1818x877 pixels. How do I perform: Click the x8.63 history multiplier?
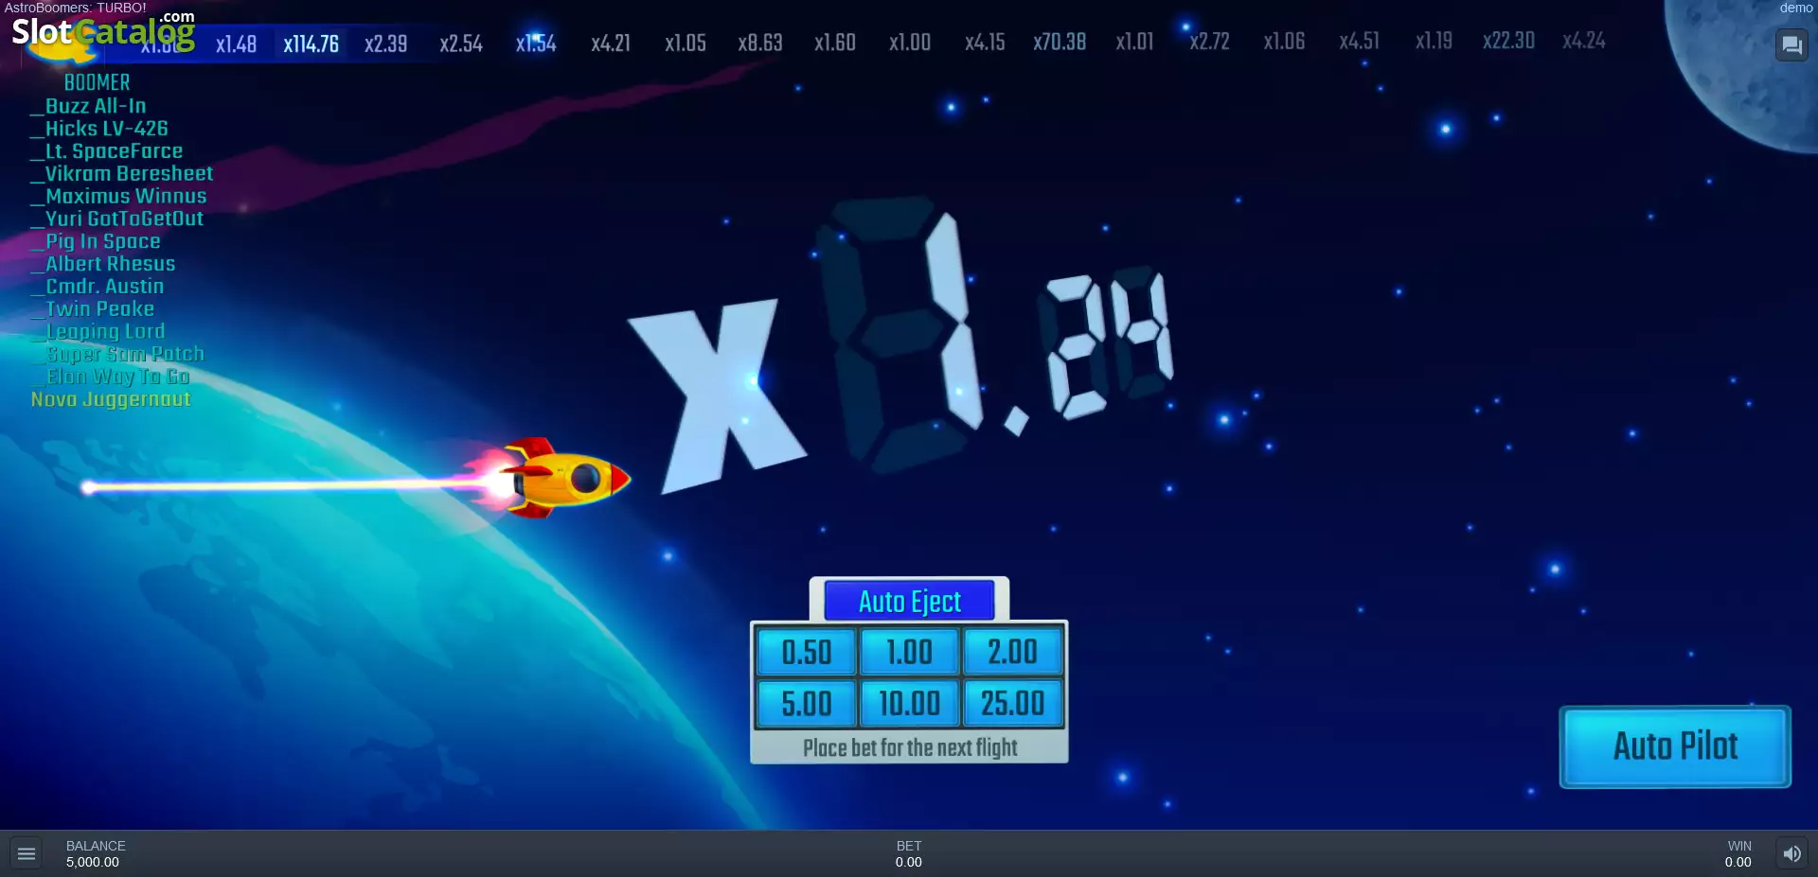[760, 44]
